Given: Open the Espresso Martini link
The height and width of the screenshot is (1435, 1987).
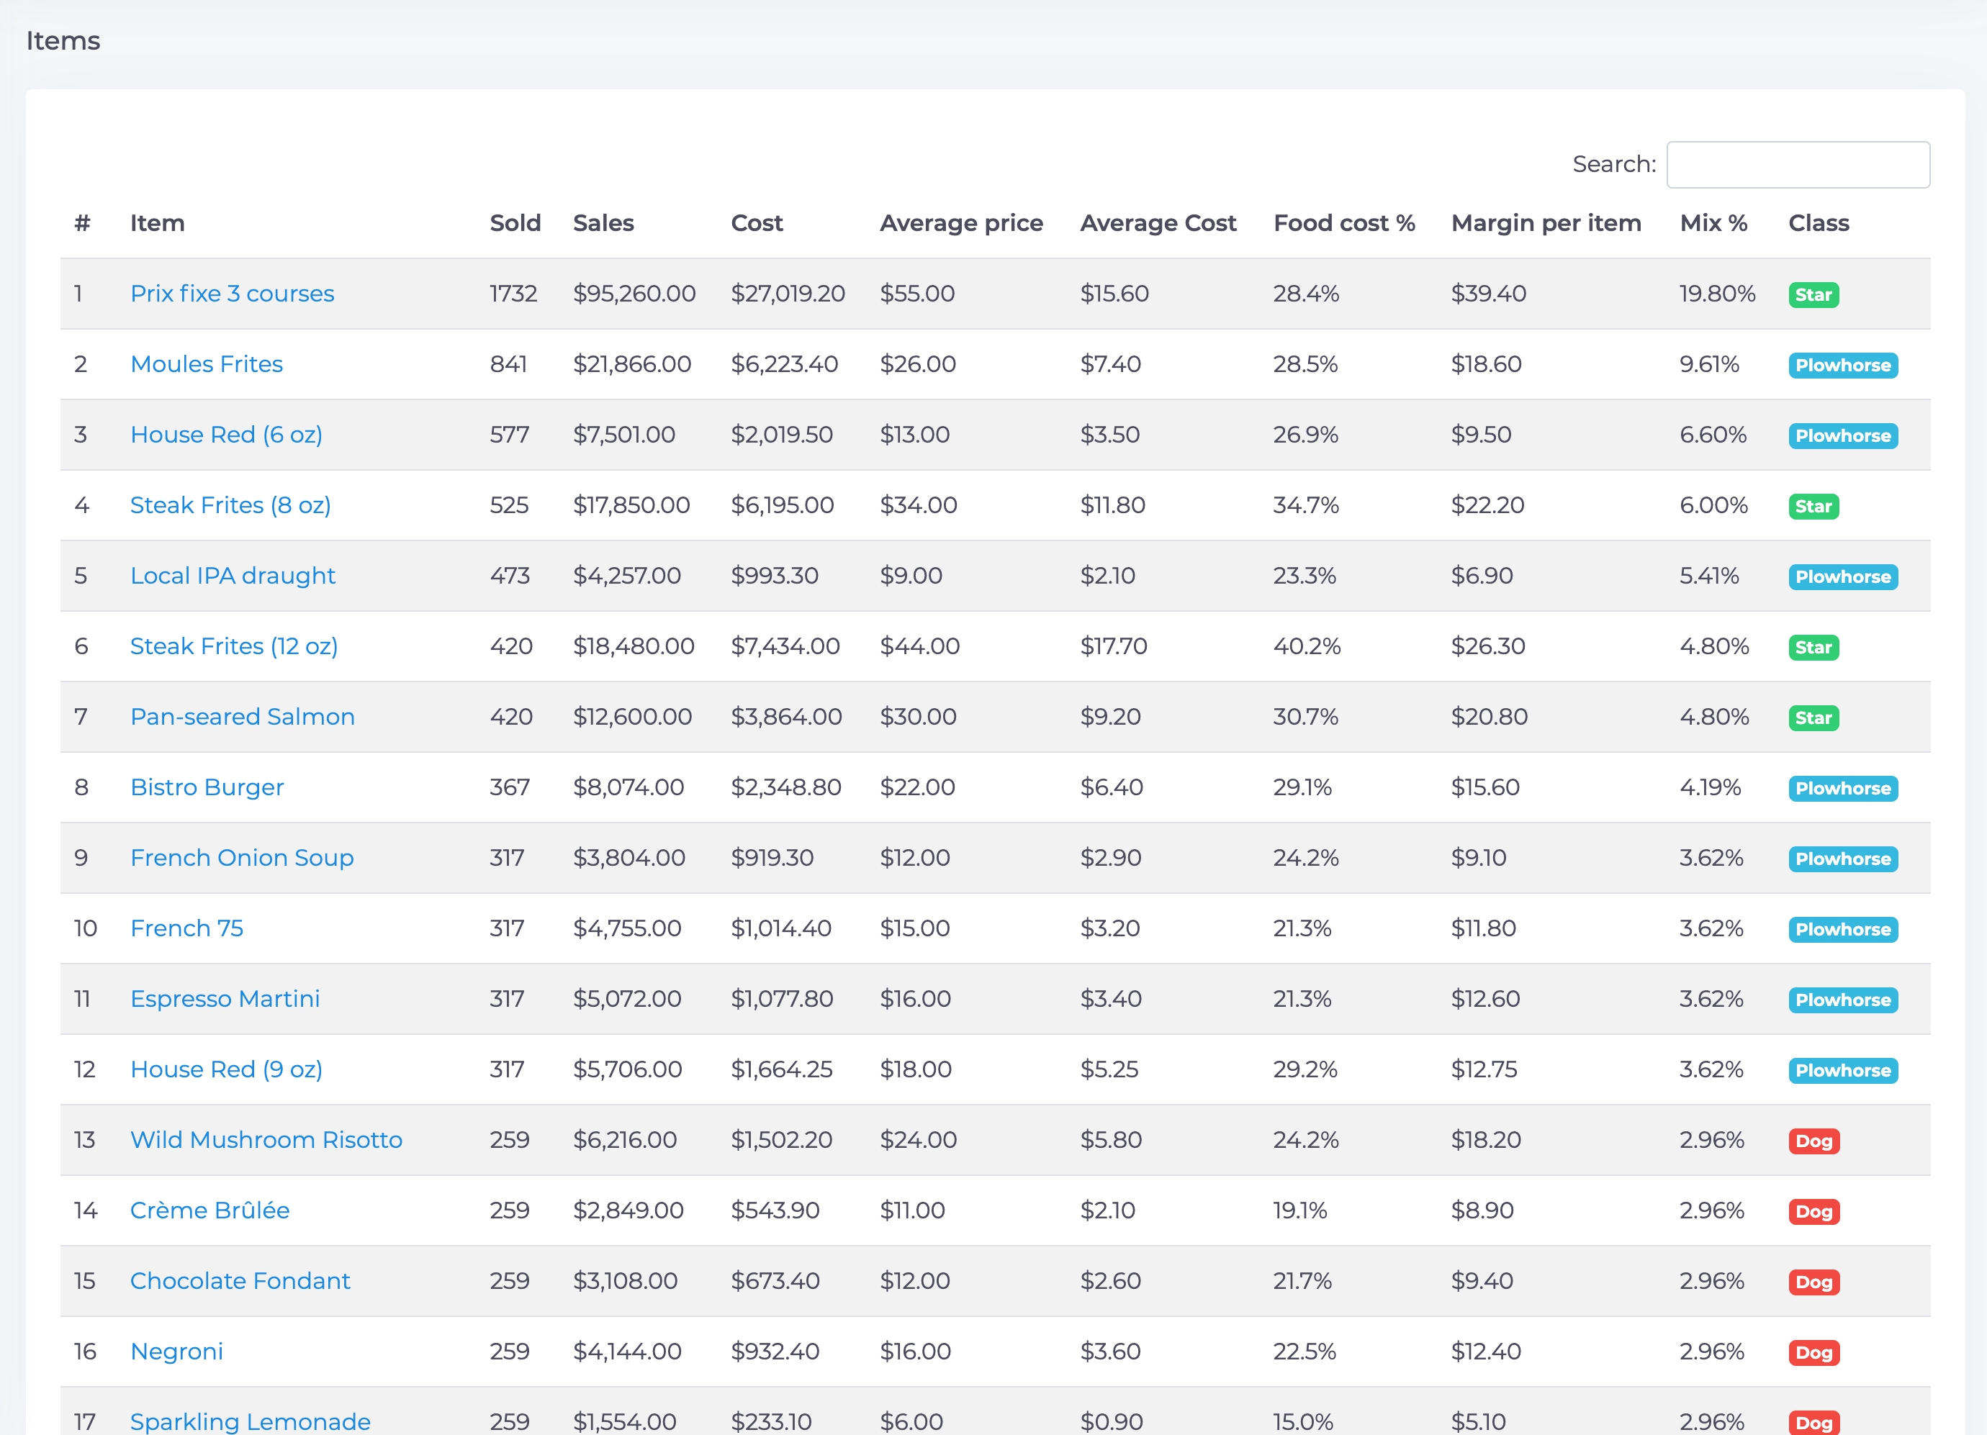Looking at the screenshot, I should tap(225, 999).
